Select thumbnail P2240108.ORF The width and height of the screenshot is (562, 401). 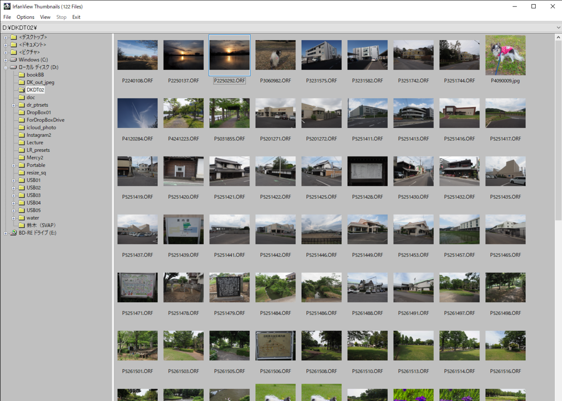point(138,55)
